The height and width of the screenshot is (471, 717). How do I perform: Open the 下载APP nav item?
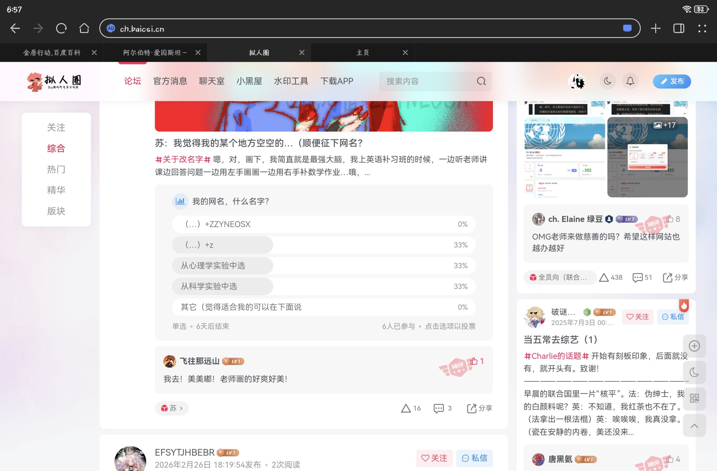pyautogui.click(x=337, y=81)
